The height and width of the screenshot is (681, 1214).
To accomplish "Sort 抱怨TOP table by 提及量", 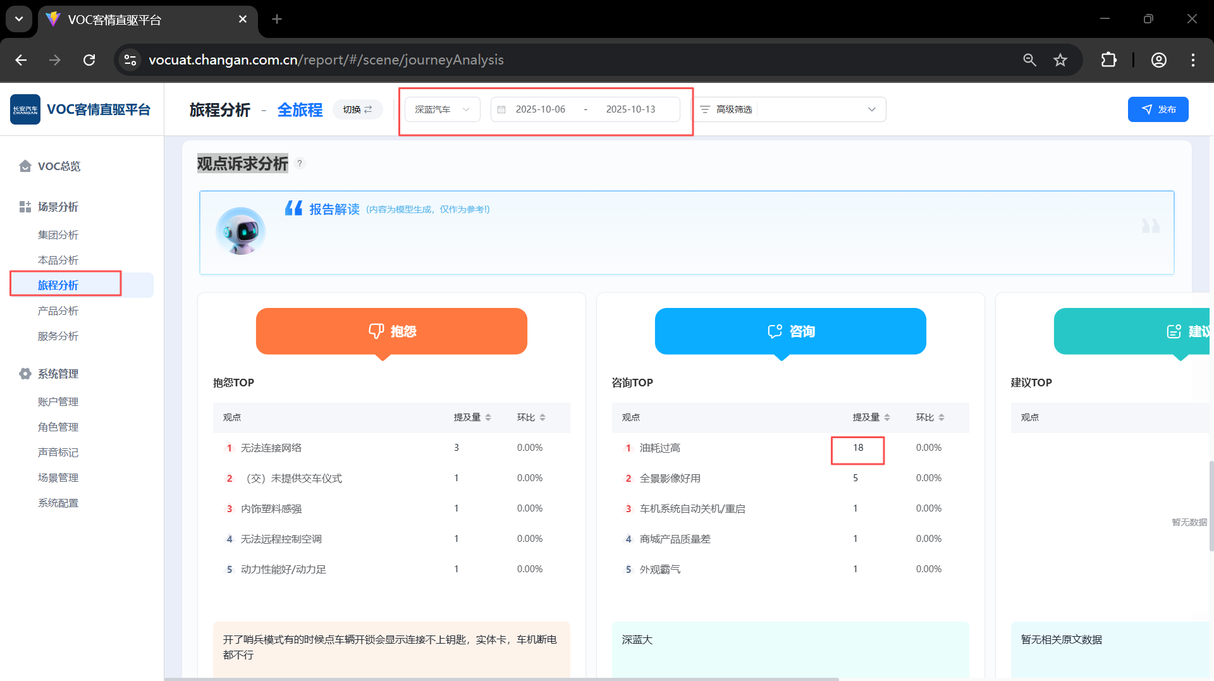I will (487, 417).
